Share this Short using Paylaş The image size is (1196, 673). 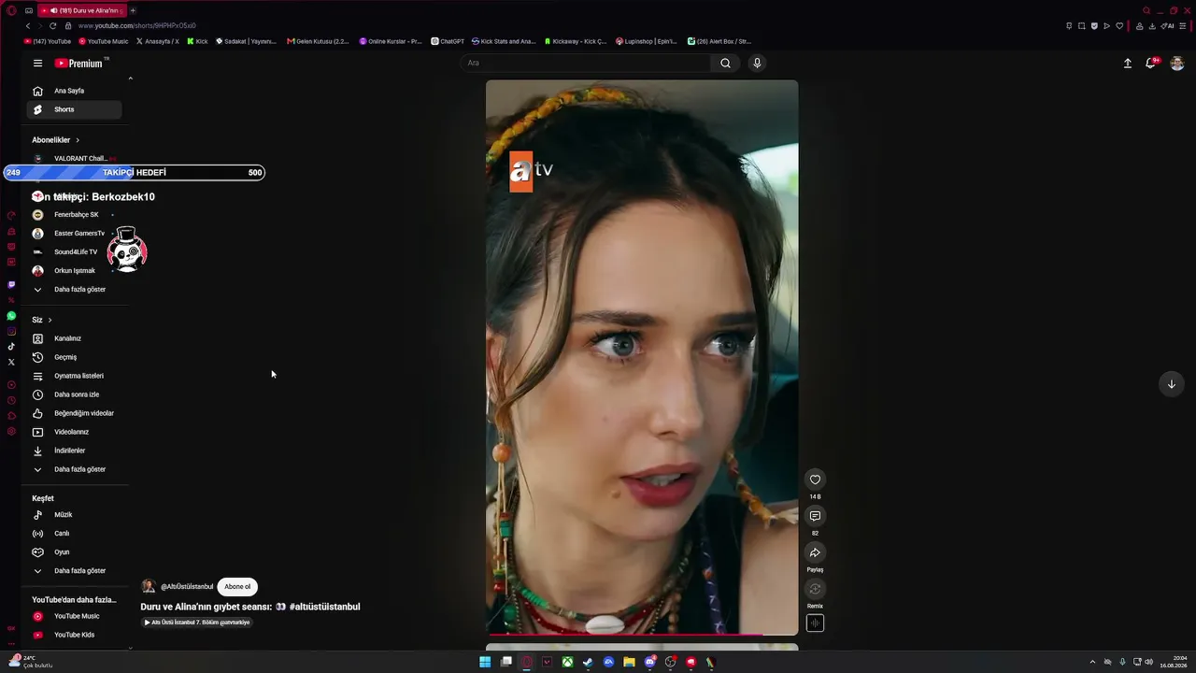pos(815,552)
